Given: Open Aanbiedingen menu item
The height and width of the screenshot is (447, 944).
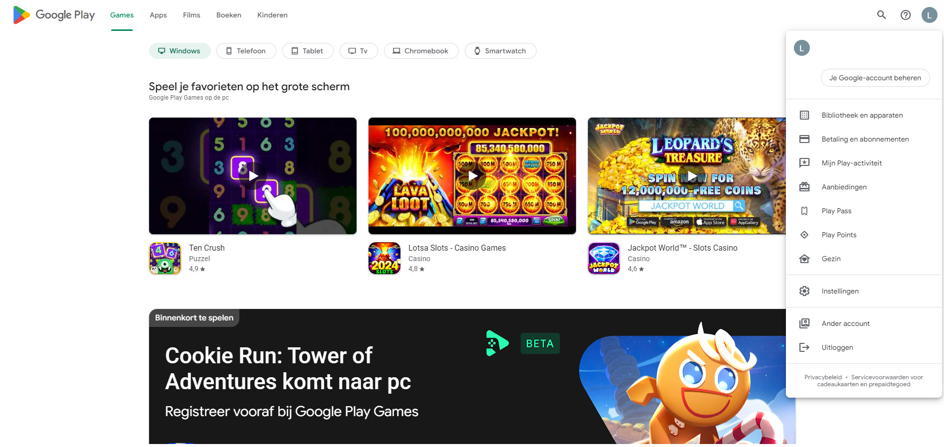Looking at the screenshot, I should click(x=864, y=187).
